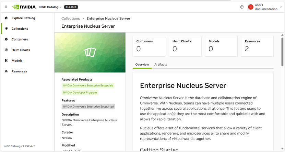The height and width of the screenshot is (152, 285).
Task: Click the NVIDIA logo
Action: click(x=24, y=7)
